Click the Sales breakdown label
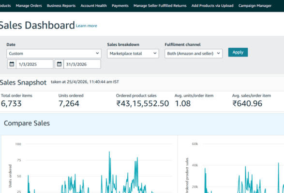Viewport: 284px width, 193px height. point(123,44)
